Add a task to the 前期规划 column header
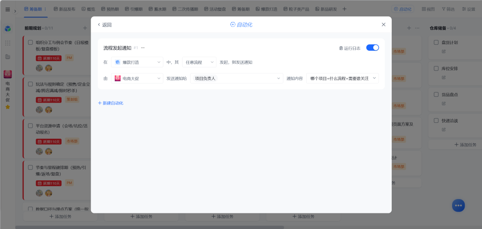The image size is (482, 229). pyautogui.click(x=85, y=28)
